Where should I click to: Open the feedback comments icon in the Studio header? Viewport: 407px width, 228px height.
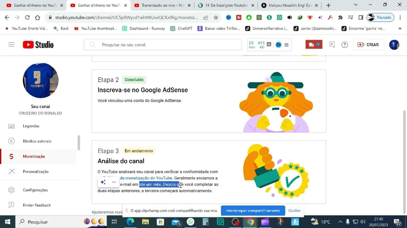(x=332, y=45)
